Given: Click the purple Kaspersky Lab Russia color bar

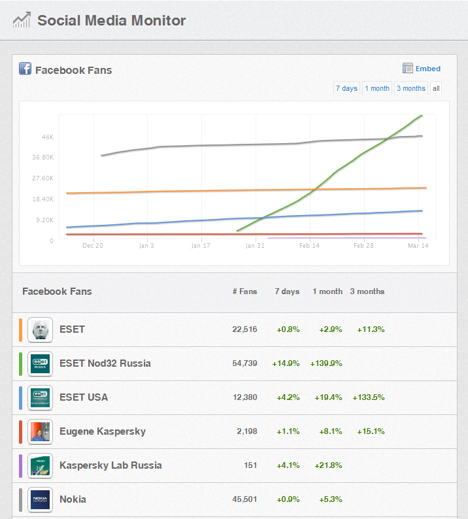Looking at the screenshot, I should point(21,465).
